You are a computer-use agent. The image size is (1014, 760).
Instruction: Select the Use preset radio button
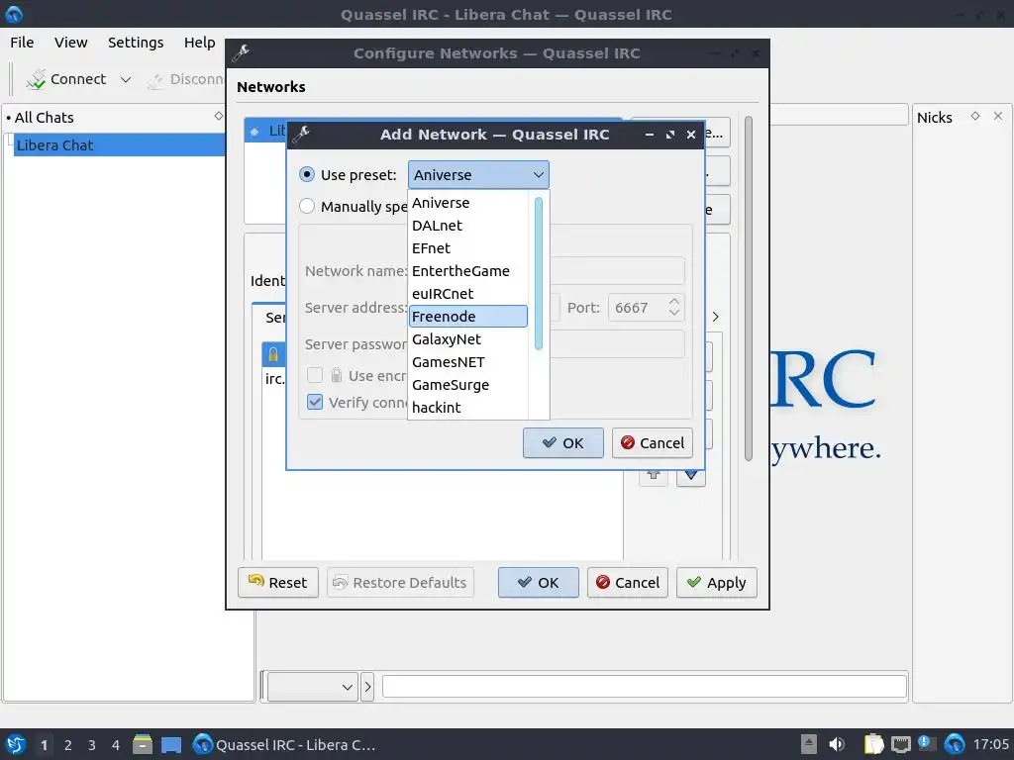click(307, 174)
